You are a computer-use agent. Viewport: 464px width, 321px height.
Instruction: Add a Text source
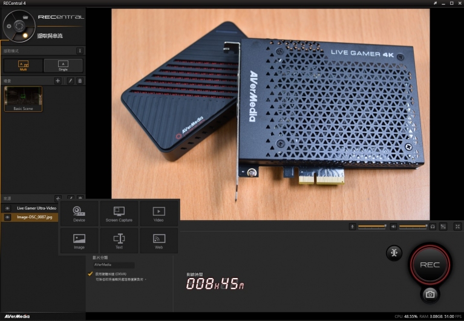pyautogui.click(x=119, y=241)
